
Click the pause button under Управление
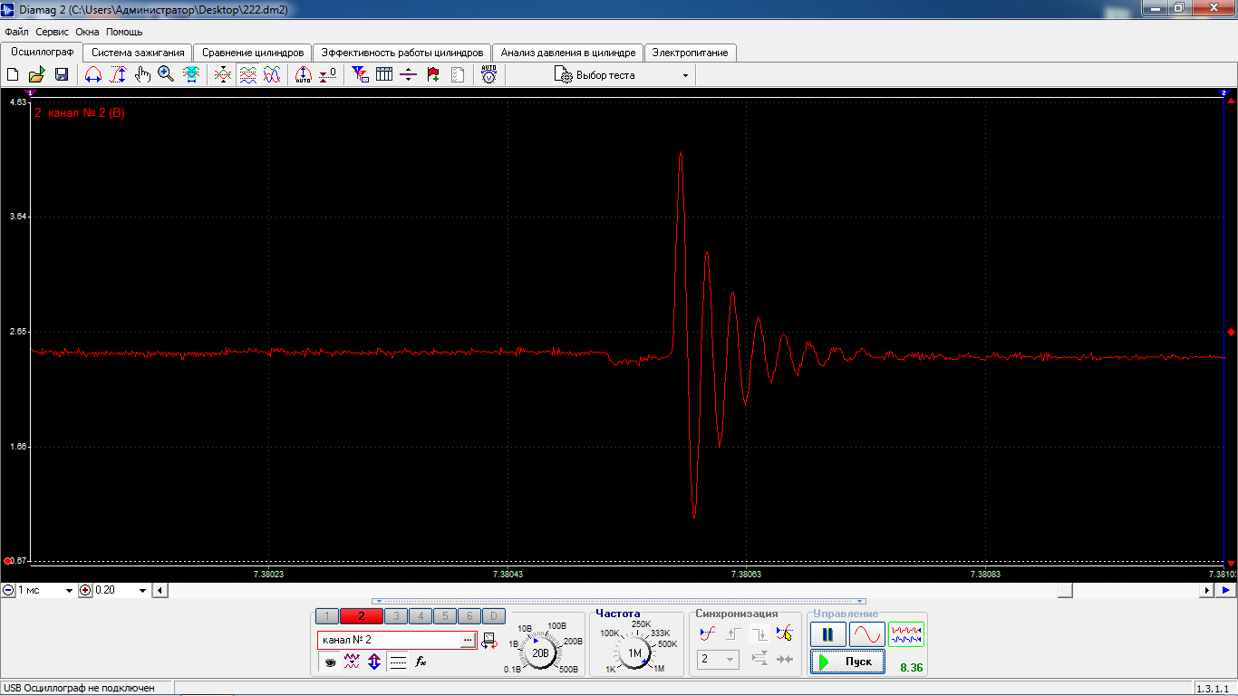828,634
